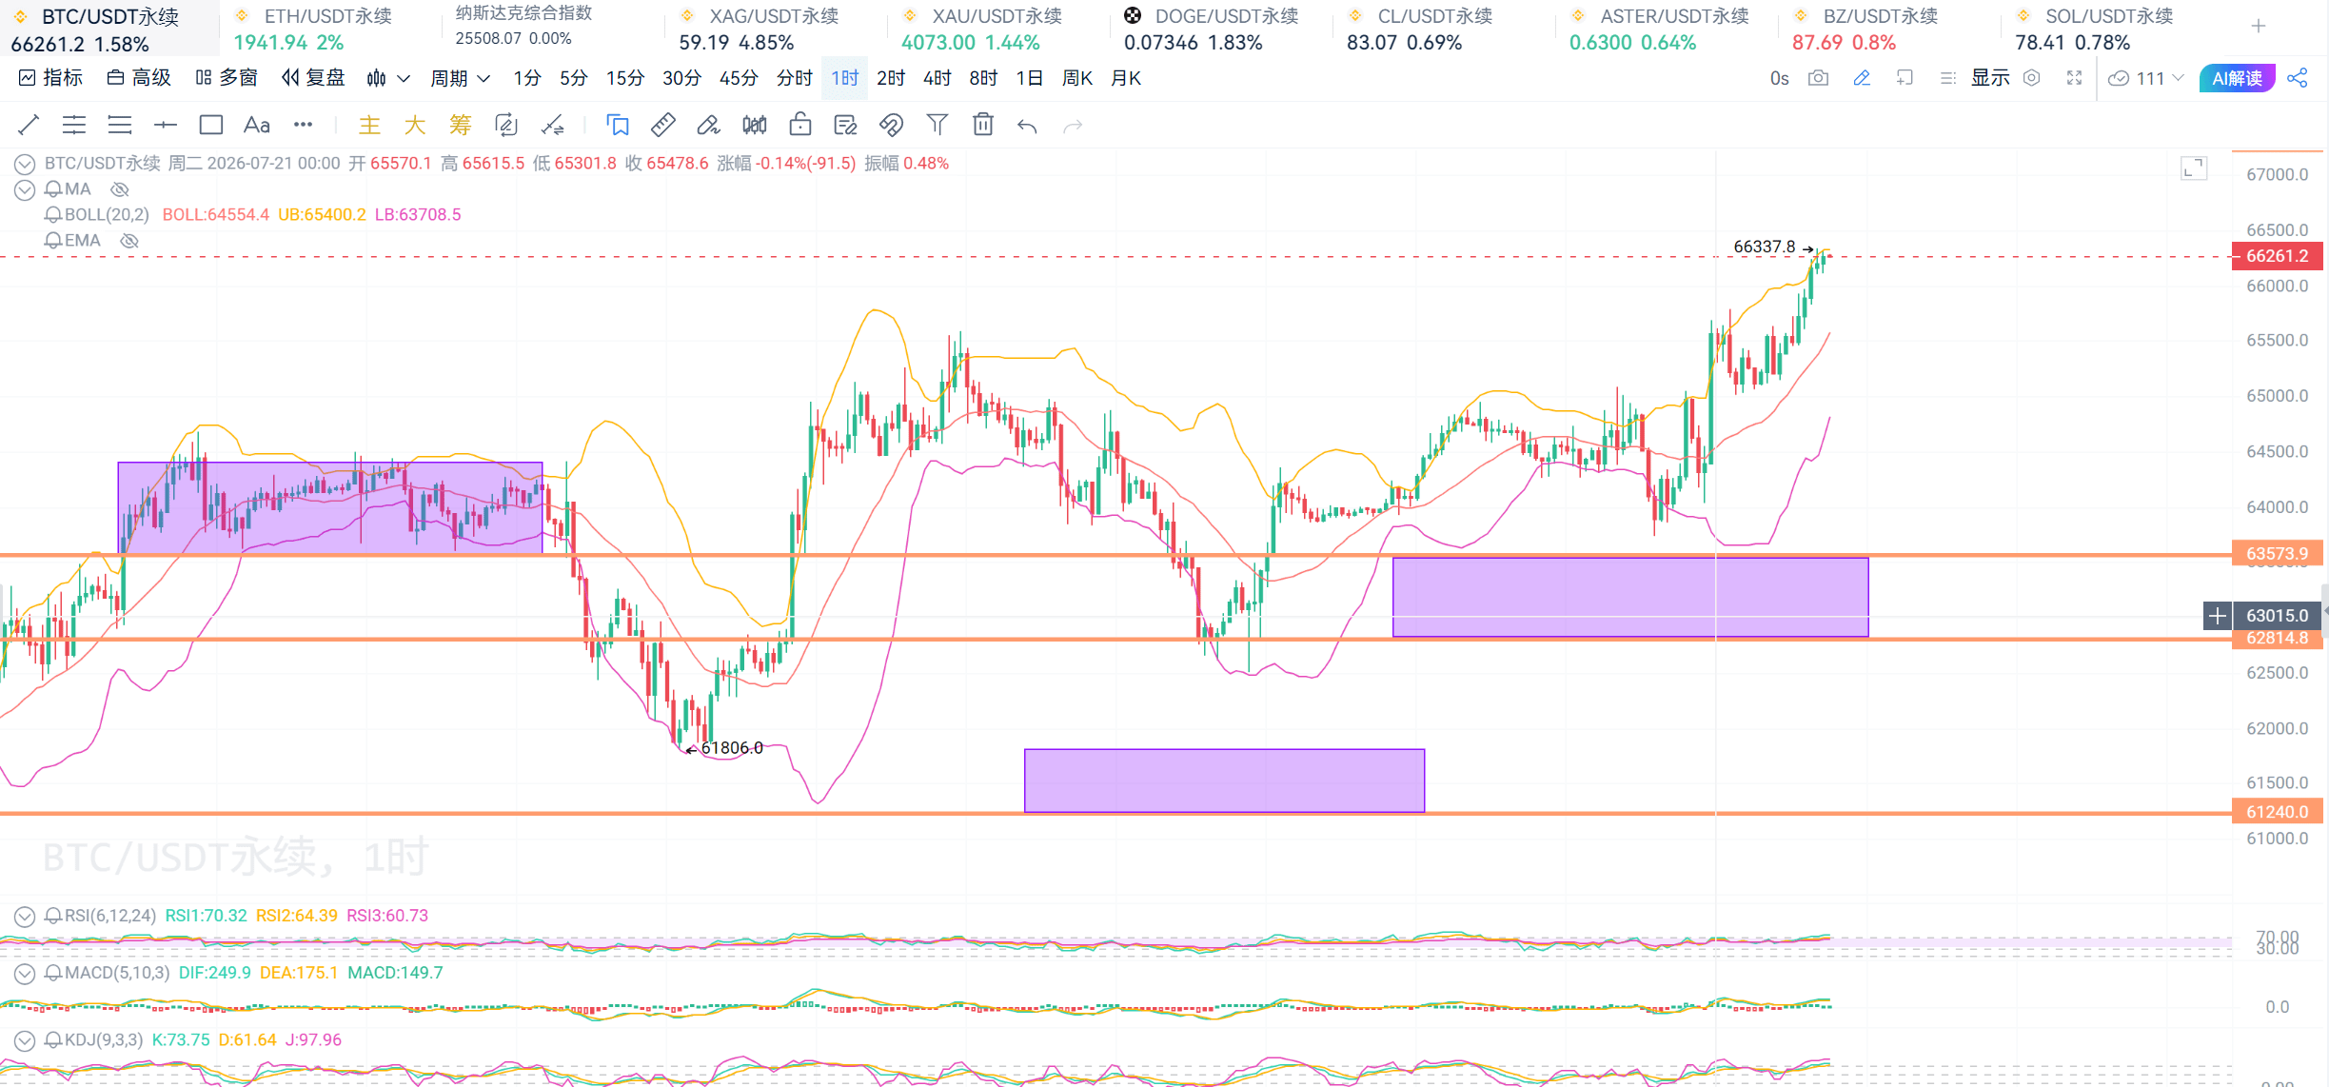Click the 63573.9 orange price line label
Screen dimensions: 2329x1087
[2277, 554]
